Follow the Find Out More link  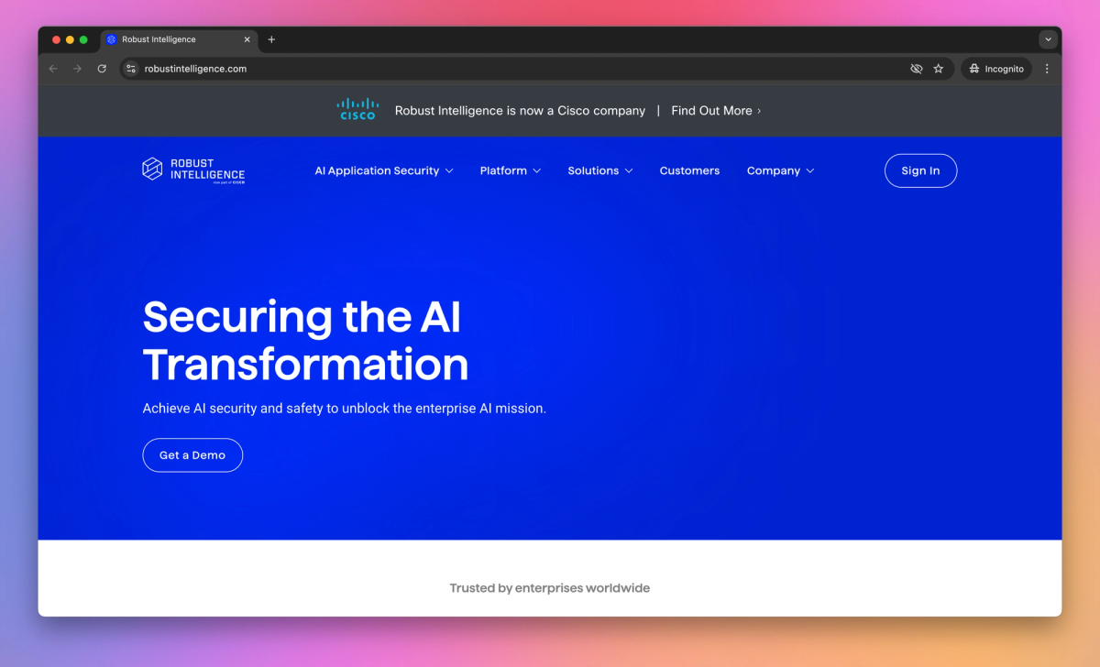tap(716, 110)
